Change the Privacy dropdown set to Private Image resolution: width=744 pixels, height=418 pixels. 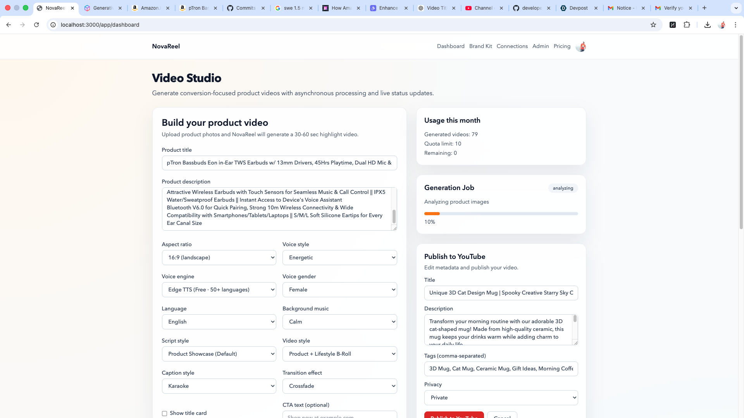pos(501,397)
